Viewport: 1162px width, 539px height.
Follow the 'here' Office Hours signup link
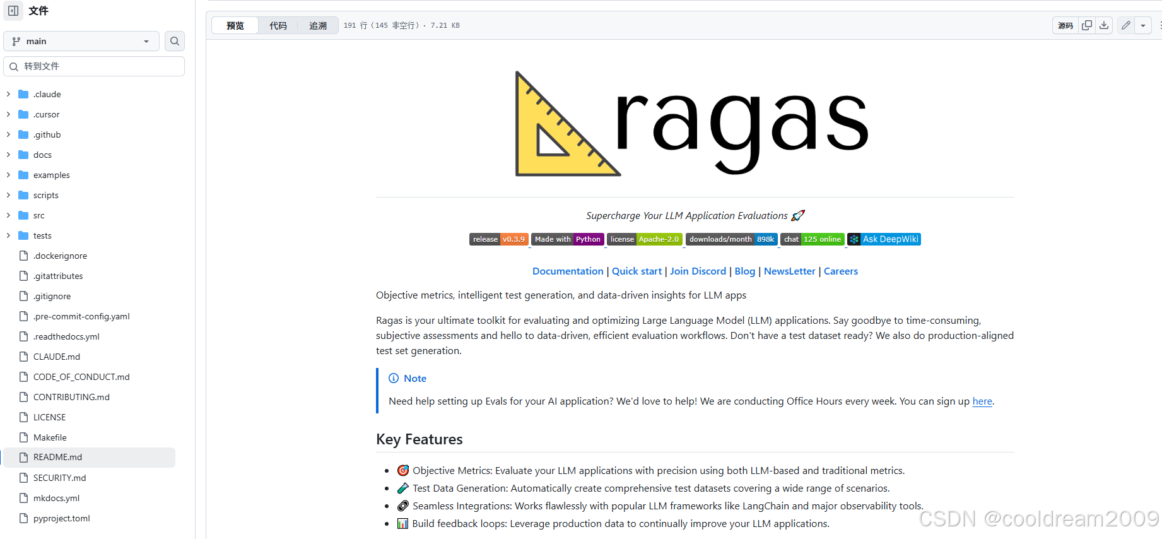click(982, 401)
